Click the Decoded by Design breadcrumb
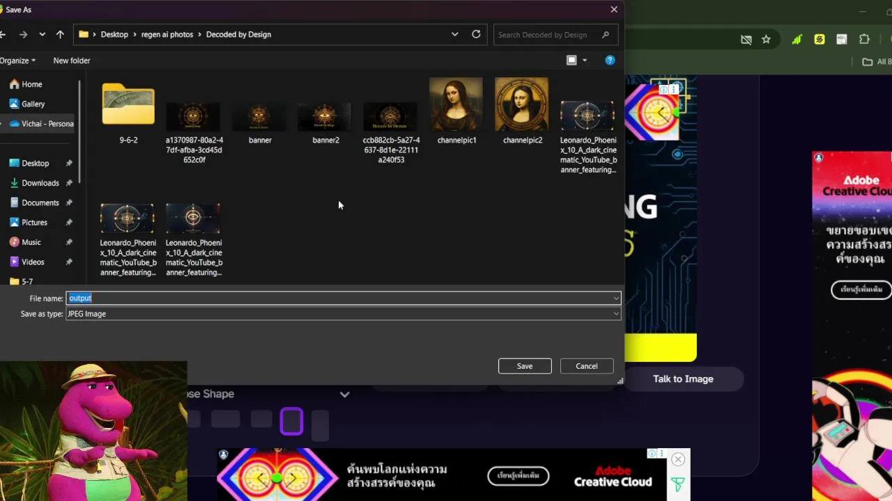The image size is (892, 501). pyautogui.click(x=238, y=34)
